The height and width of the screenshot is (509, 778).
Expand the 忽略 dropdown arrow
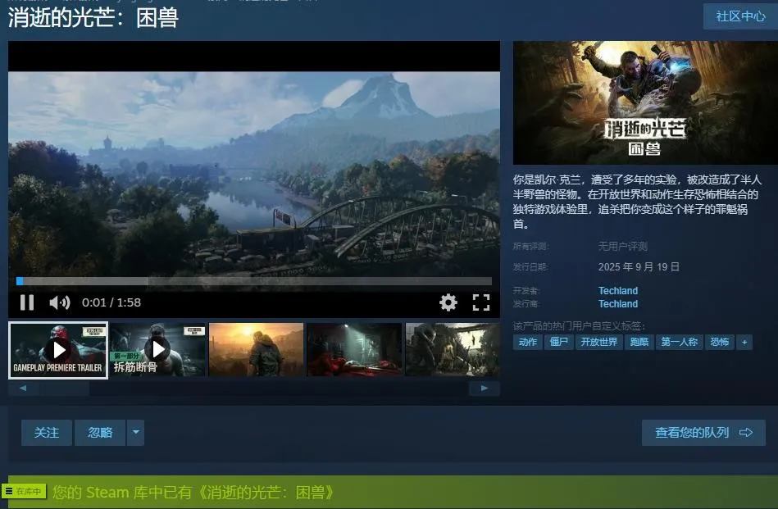tap(135, 433)
